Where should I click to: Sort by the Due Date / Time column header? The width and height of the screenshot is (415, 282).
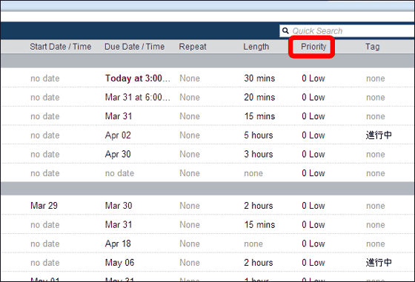tap(134, 47)
